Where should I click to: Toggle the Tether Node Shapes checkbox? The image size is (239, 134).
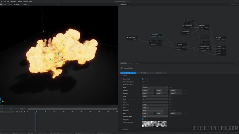coord(143,82)
